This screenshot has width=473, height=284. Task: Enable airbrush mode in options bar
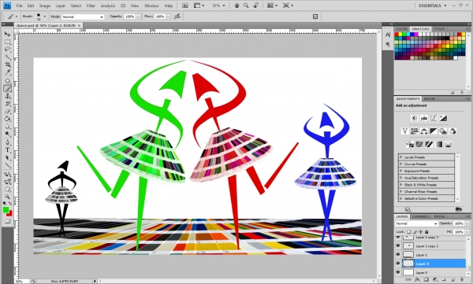point(177,17)
